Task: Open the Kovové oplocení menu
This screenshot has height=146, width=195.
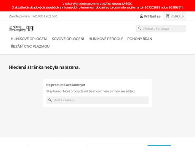Action: click(68, 39)
